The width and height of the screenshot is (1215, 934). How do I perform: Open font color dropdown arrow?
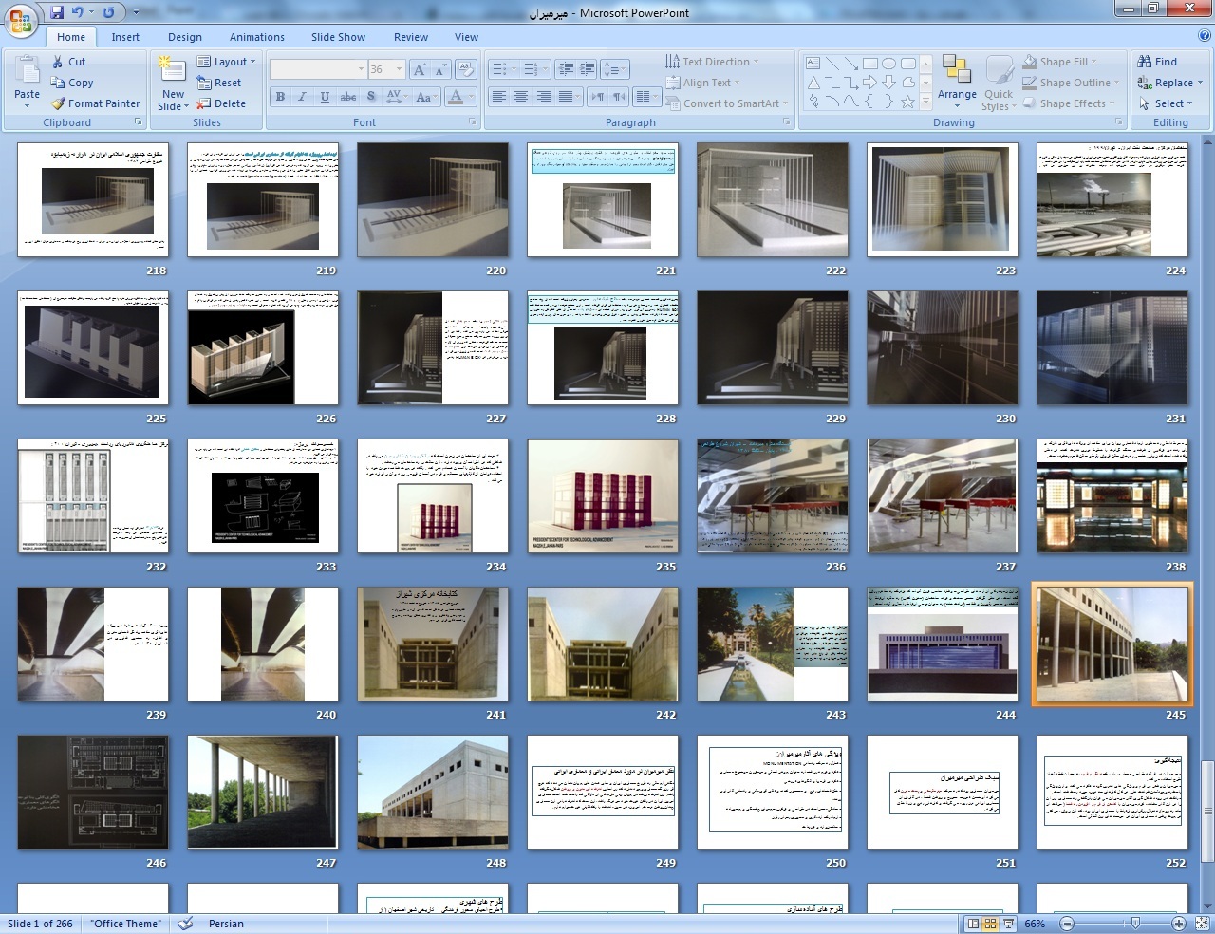[472, 97]
